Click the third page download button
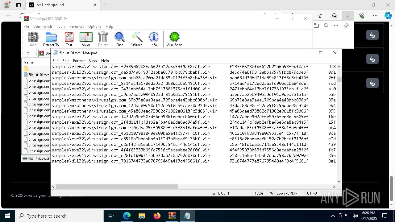Viewport: 395px width, 222px height. click(x=372, y=83)
